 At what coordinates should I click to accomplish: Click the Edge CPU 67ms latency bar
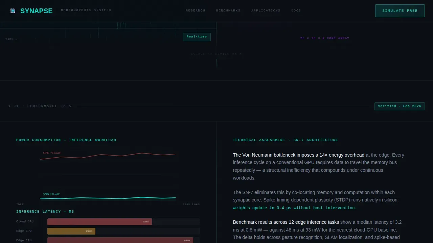tap(120, 240)
